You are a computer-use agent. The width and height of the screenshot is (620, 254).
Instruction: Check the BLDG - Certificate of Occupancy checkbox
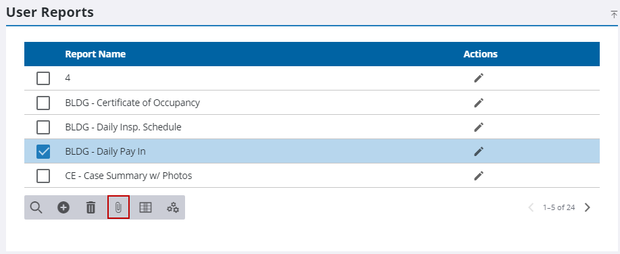(x=43, y=103)
